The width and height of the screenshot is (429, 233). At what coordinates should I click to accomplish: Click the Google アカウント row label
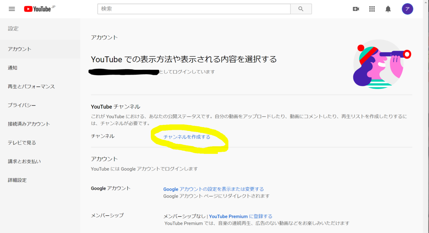110,188
